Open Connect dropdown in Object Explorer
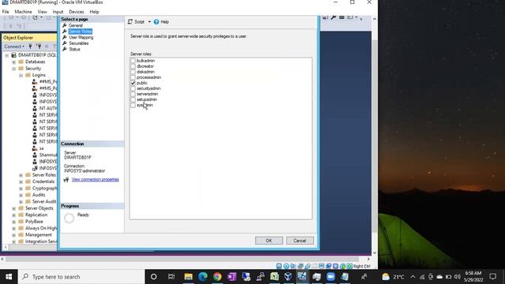Image resolution: width=505 pixels, height=284 pixels. pyautogui.click(x=14, y=47)
